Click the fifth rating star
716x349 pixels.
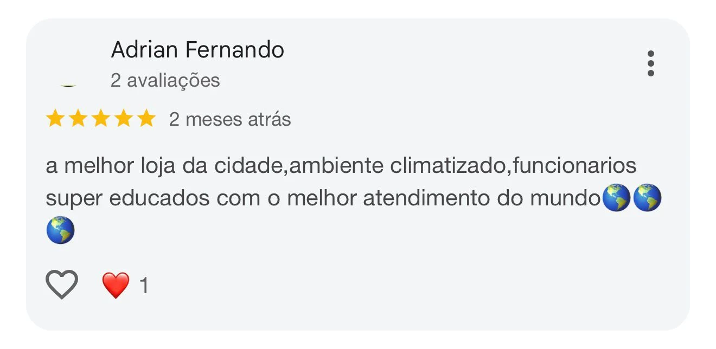coord(146,119)
